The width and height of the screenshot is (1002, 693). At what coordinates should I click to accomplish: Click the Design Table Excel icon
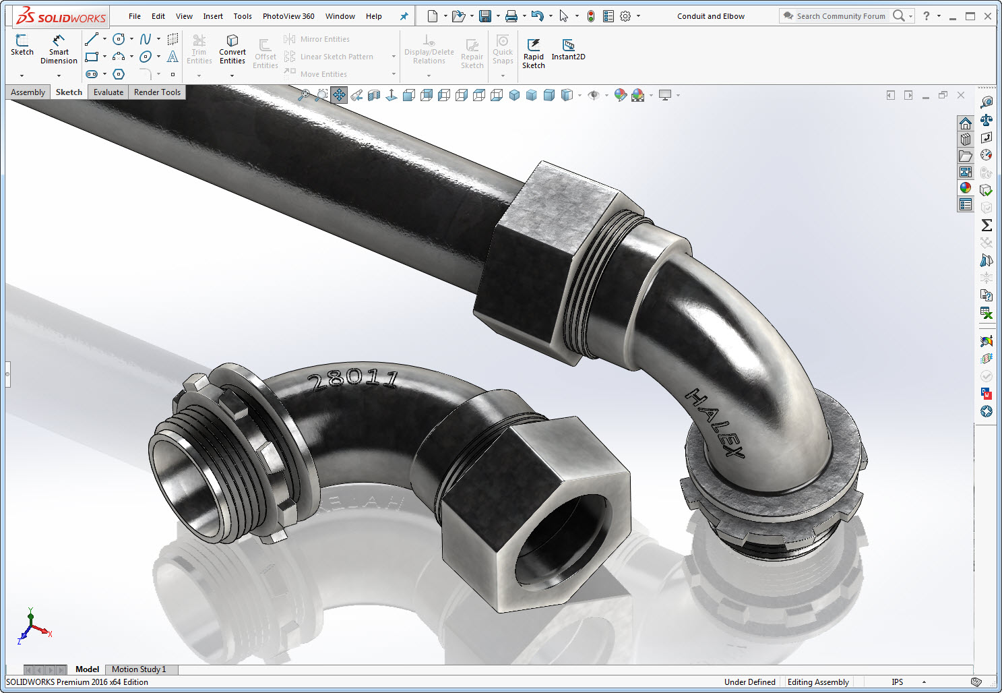987,313
